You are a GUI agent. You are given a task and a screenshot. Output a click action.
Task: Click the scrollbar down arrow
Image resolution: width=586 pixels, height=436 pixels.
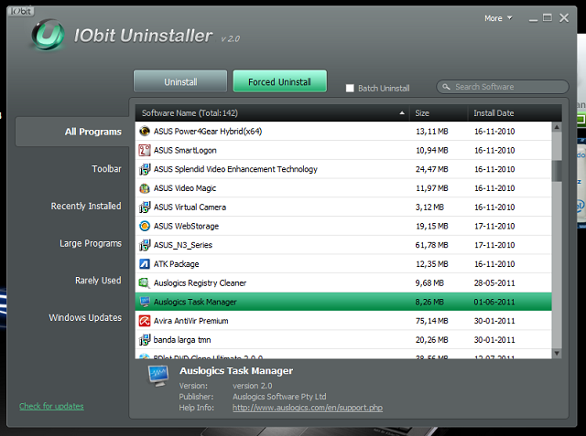pos(557,353)
